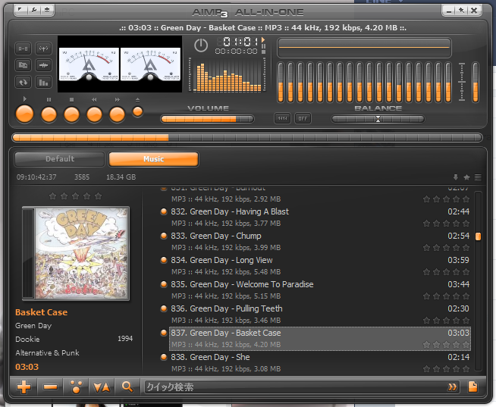Select 837. Green Day - Basket Case
This screenshot has height=407, width=496.
coord(320,339)
